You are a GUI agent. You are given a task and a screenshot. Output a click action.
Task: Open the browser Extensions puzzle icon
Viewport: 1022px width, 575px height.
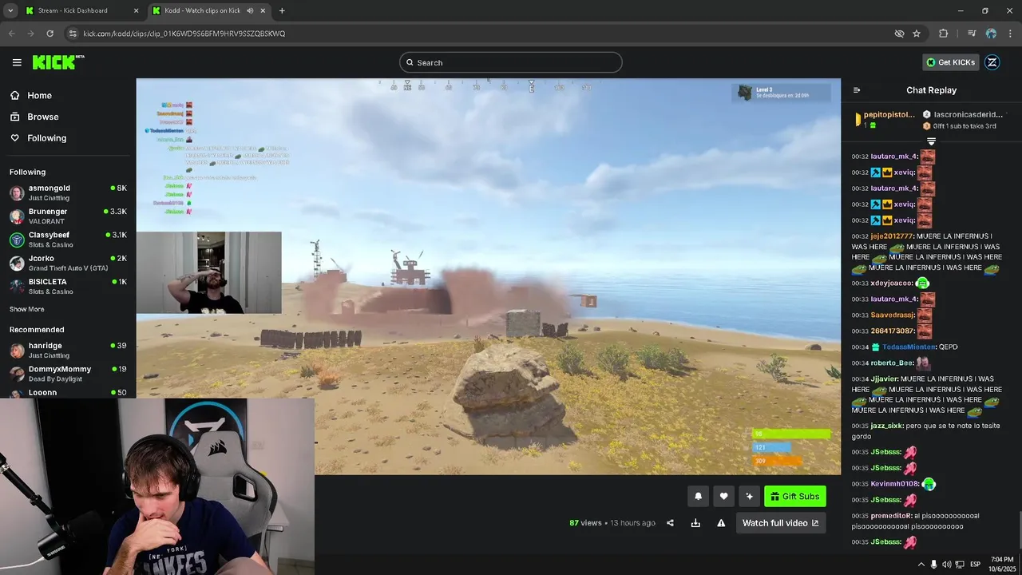click(x=944, y=34)
